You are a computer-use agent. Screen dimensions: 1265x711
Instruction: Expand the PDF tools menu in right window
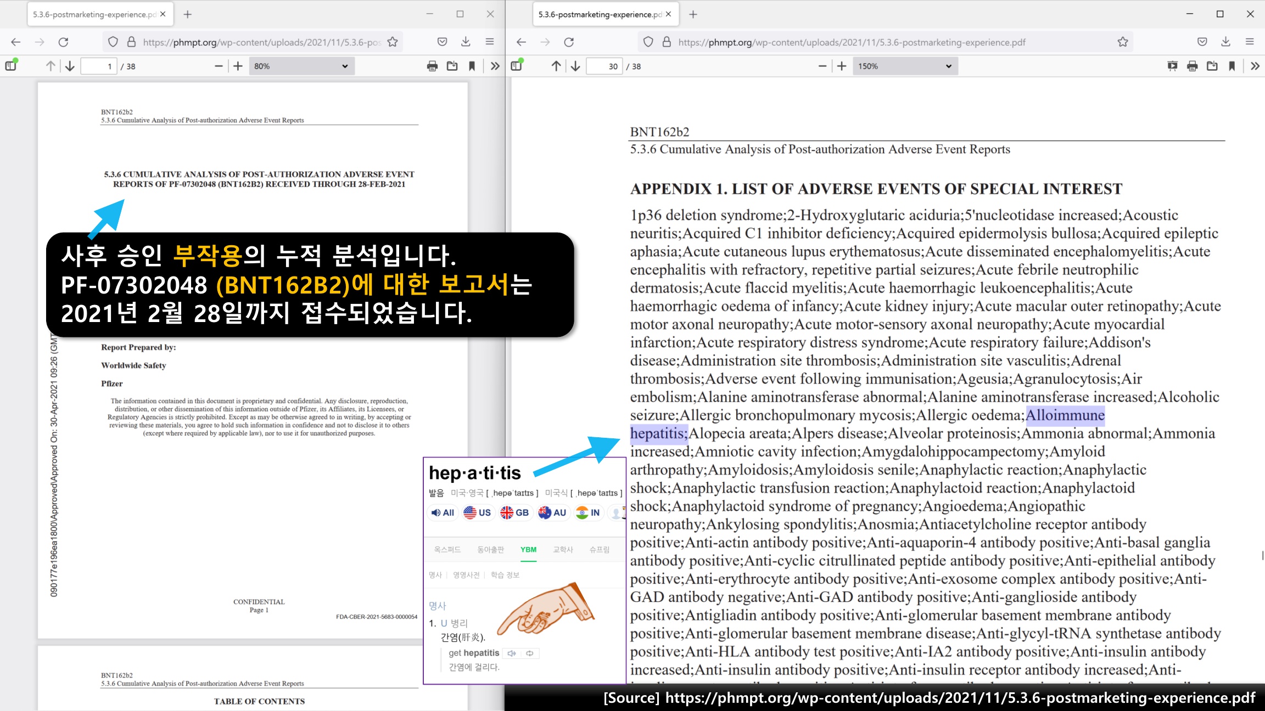click(1255, 66)
